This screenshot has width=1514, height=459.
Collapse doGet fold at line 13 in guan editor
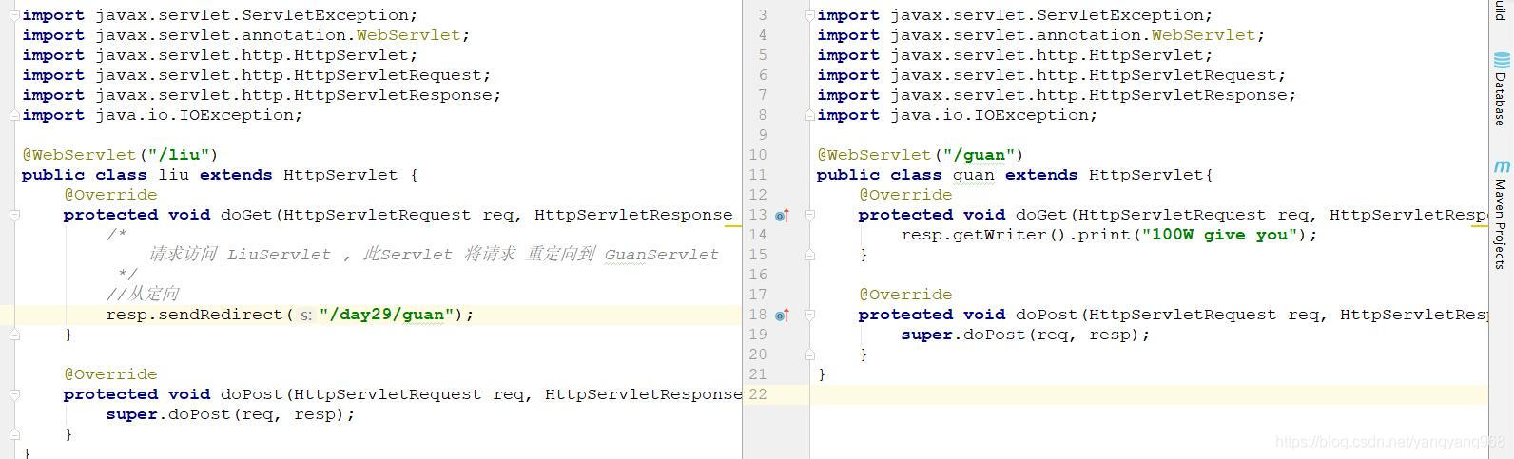point(809,215)
